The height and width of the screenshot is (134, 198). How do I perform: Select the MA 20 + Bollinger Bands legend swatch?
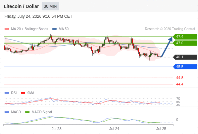click(x=7, y=29)
